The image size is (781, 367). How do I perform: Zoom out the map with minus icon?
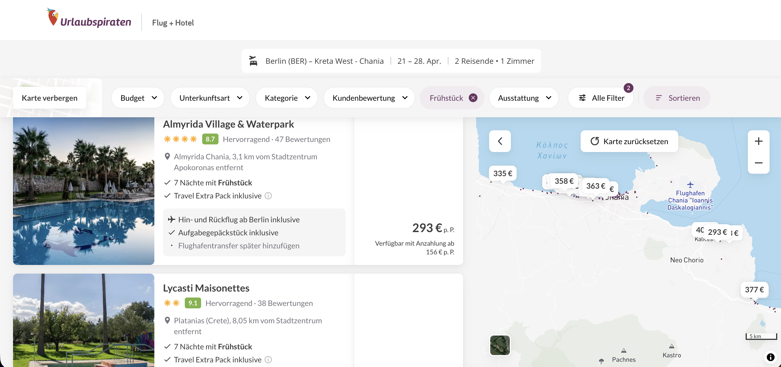(758, 163)
